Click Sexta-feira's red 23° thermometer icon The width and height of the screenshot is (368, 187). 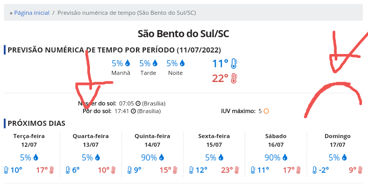pos(237,170)
